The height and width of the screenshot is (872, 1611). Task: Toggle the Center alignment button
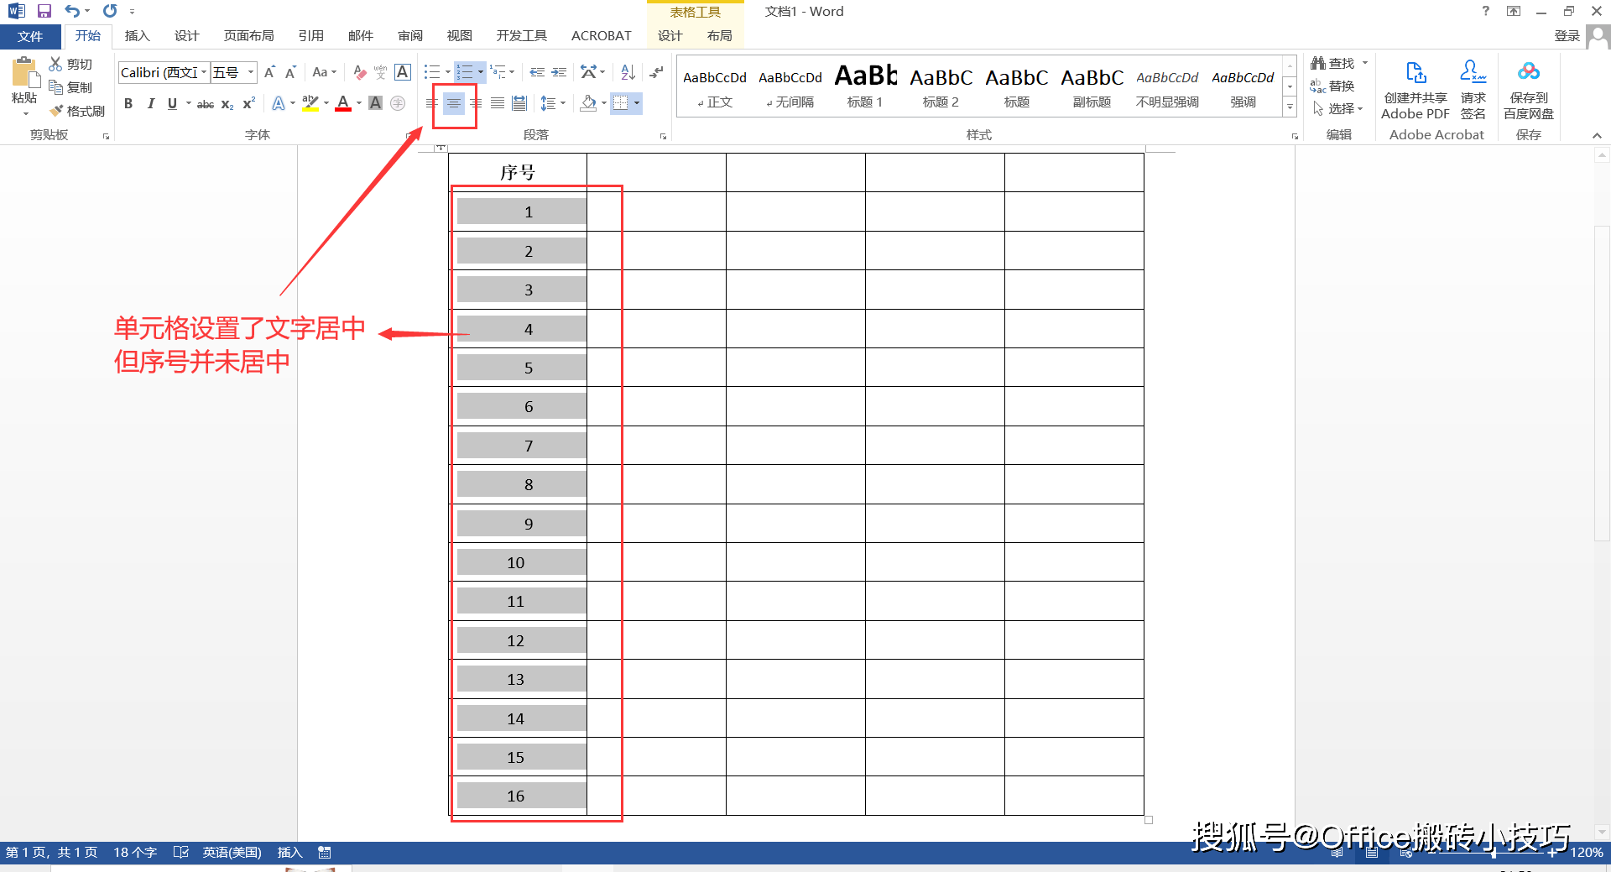pyautogui.click(x=453, y=103)
